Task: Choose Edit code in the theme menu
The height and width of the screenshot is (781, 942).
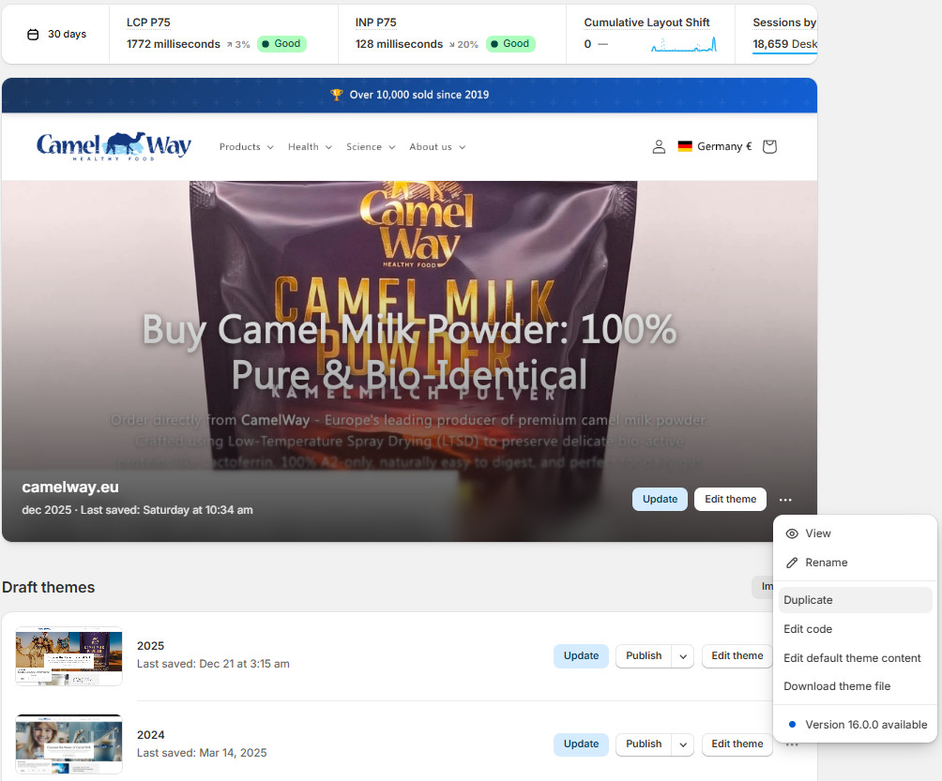Action: pyautogui.click(x=855, y=629)
